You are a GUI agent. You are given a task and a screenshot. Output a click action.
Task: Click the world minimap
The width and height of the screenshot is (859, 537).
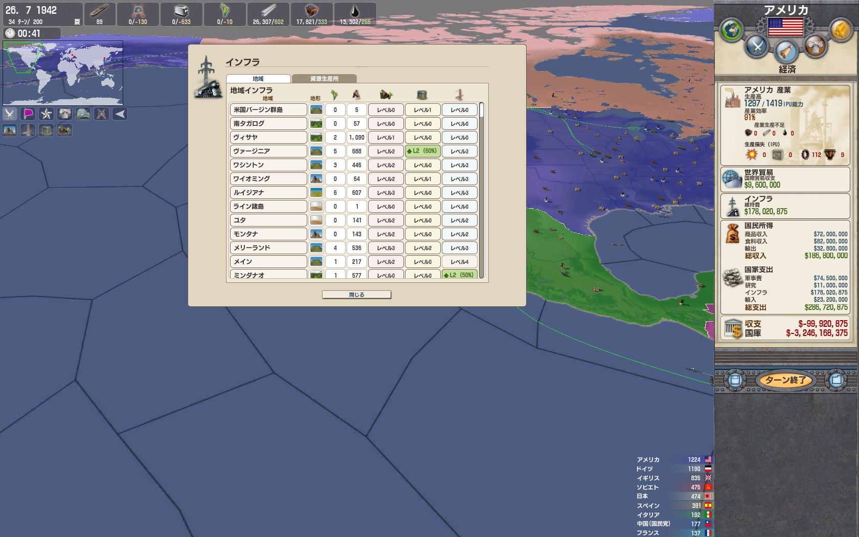(x=63, y=73)
